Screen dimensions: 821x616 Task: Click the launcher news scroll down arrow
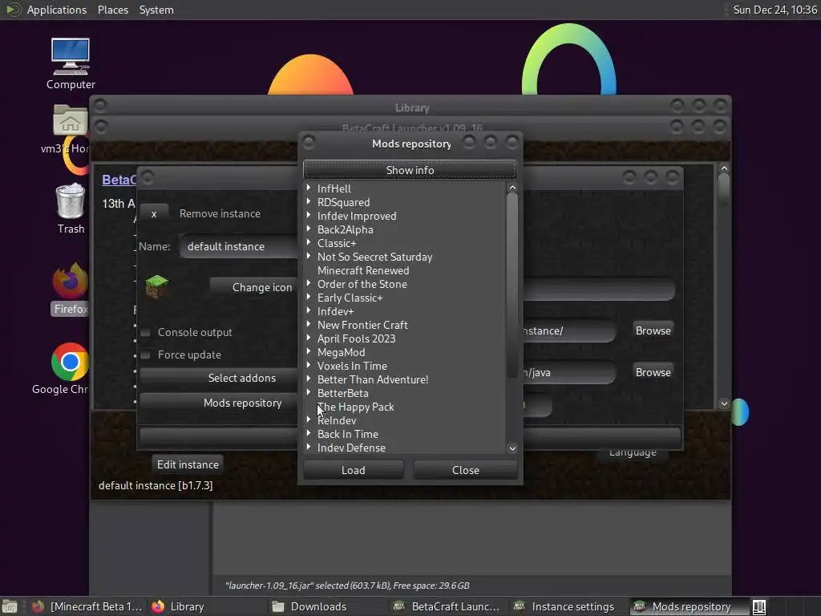(x=724, y=403)
